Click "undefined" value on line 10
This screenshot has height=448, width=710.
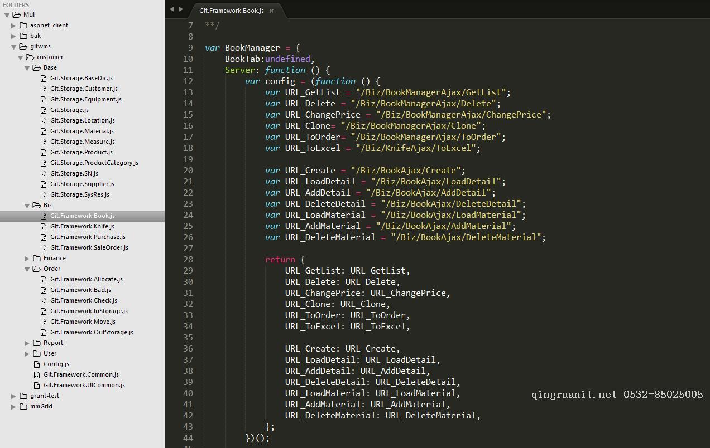click(287, 59)
